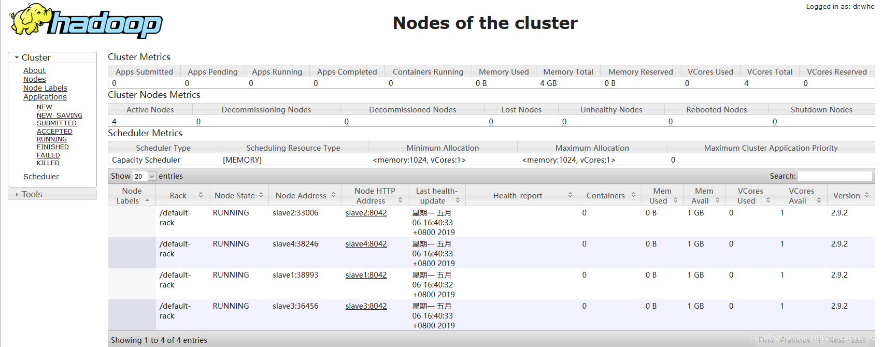Click the 'Nodes of the cluster' heading
The image size is (882, 347).
click(485, 23)
